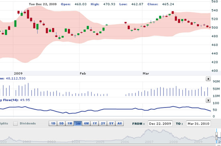Click the 400 price axis label
221x146 pixels.
[215, 71]
